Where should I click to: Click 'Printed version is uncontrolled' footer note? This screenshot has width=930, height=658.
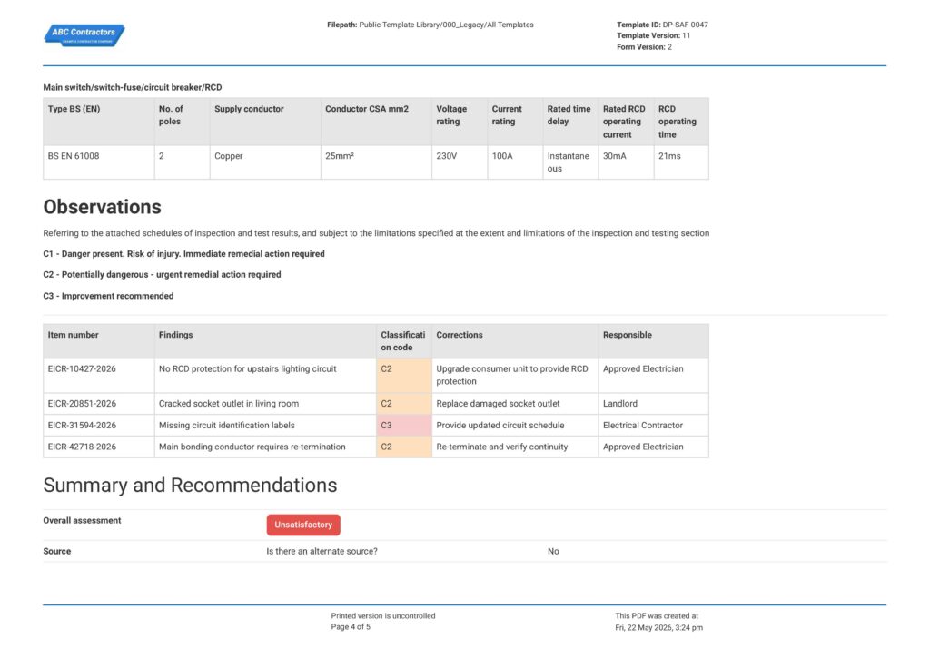(x=382, y=616)
